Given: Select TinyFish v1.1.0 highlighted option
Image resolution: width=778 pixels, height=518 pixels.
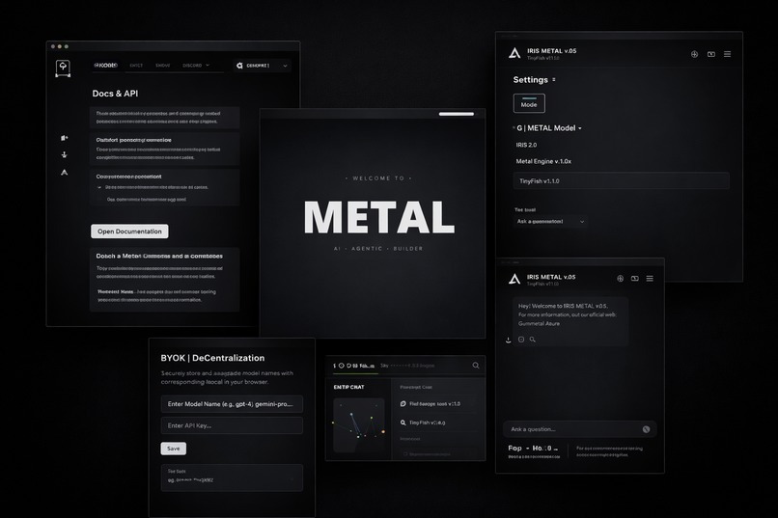Looking at the screenshot, I should point(622,181).
